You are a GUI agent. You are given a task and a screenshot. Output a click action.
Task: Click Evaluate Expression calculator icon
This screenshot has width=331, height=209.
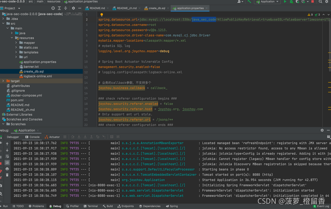[x=112, y=137]
